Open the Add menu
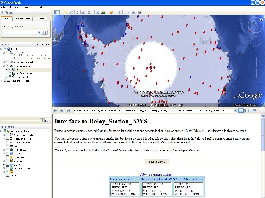Viewport: 265px width, 198px height. click(x=33, y=7)
